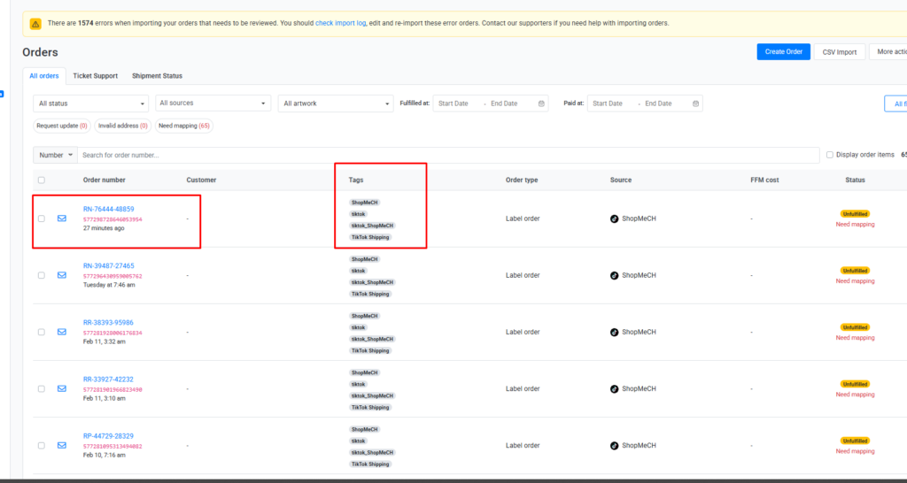
Task: Open the calendar icon in the Paid at filter
Action: pyautogui.click(x=695, y=103)
